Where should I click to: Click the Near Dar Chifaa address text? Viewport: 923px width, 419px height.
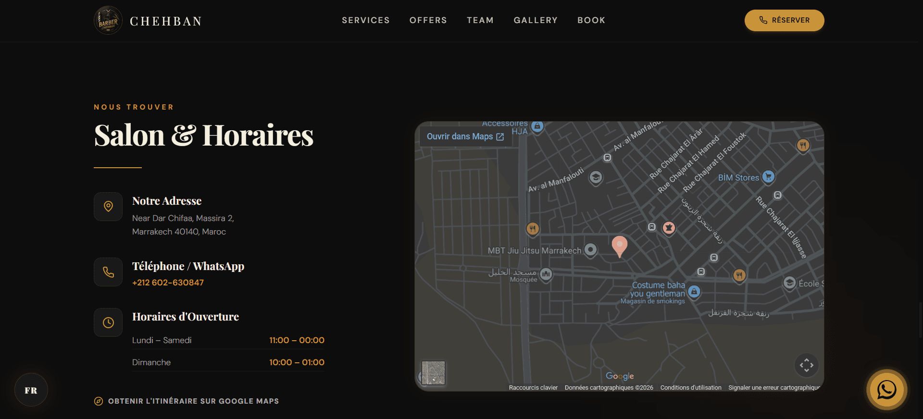183,225
